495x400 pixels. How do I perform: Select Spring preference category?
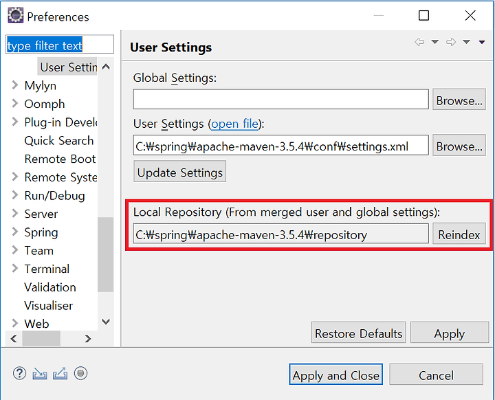(41, 233)
